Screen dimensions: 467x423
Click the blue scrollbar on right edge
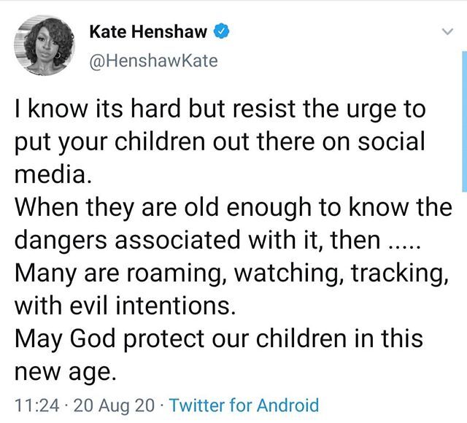[x=465, y=121]
